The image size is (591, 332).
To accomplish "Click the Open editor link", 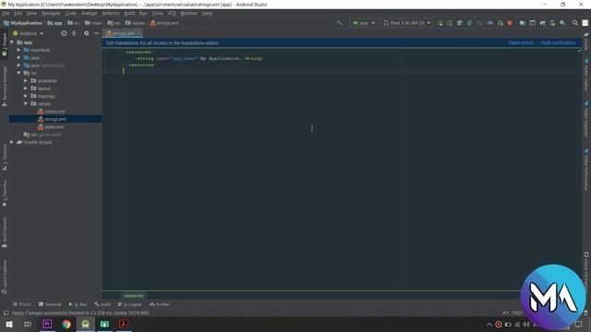I will pyautogui.click(x=521, y=42).
